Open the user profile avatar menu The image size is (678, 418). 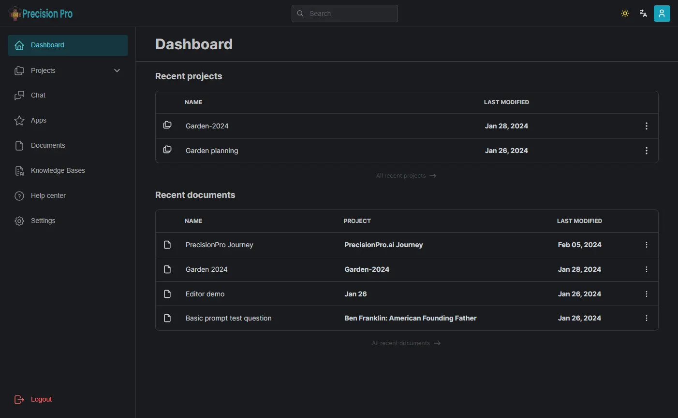(x=662, y=14)
